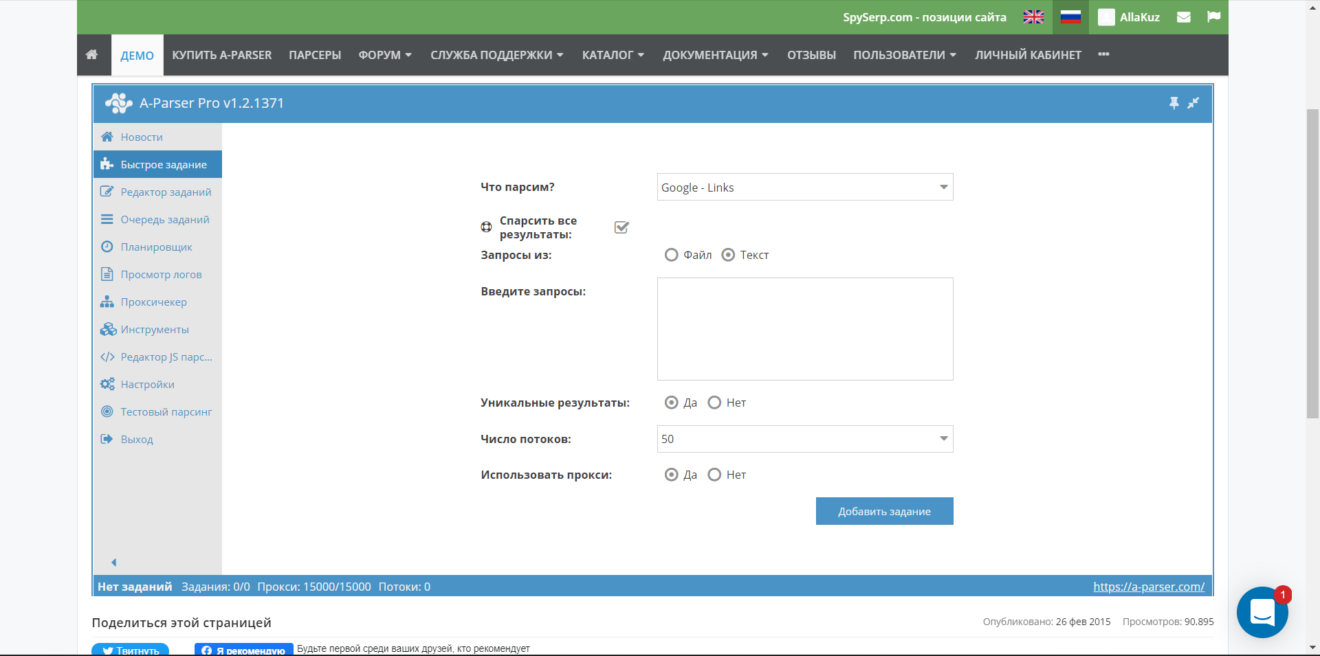Choose Да for Уникальные результаты
Screen dimensions: 1320x656
(x=672, y=403)
